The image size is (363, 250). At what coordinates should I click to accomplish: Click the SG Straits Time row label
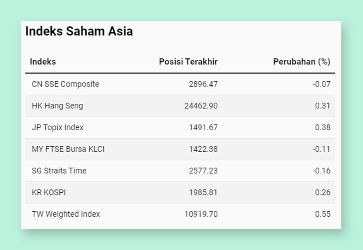click(59, 171)
